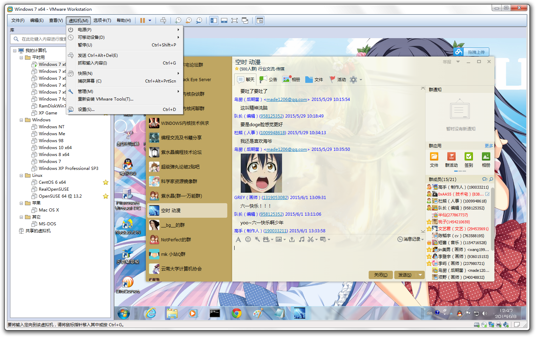
Task: Switch to the 公告 tab in group chat
Action: [269, 79]
